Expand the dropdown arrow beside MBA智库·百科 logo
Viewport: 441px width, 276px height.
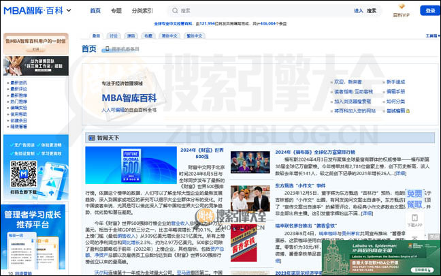[x=69, y=11]
